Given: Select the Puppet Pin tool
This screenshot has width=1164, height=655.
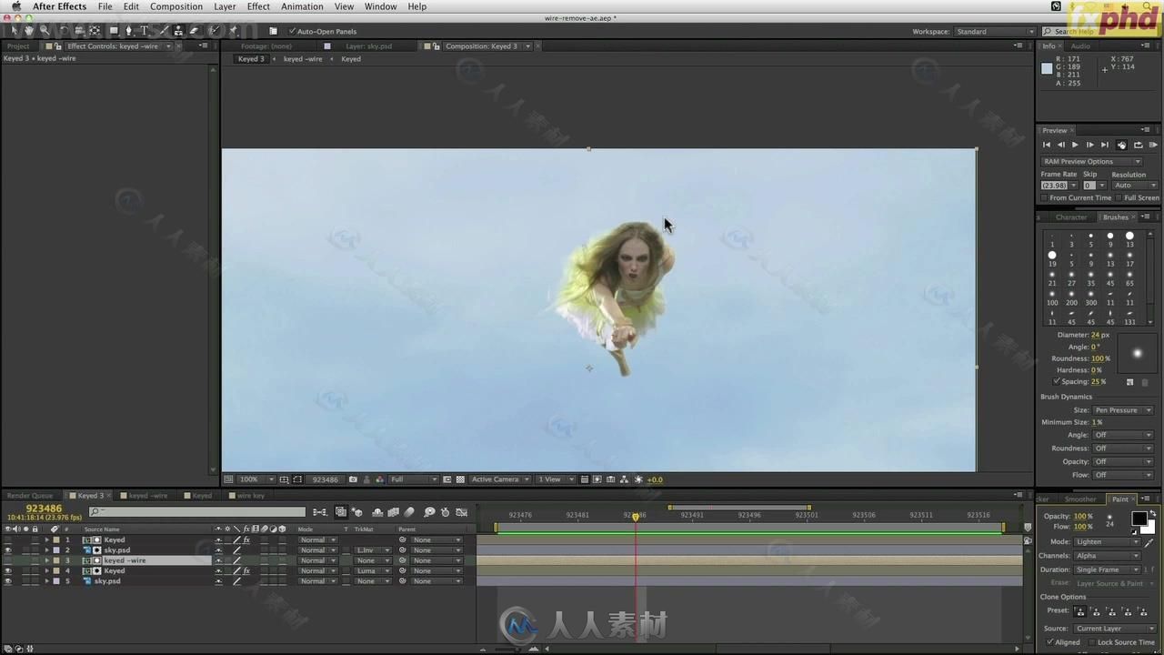Looking at the screenshot, I should tap(234, 31).
